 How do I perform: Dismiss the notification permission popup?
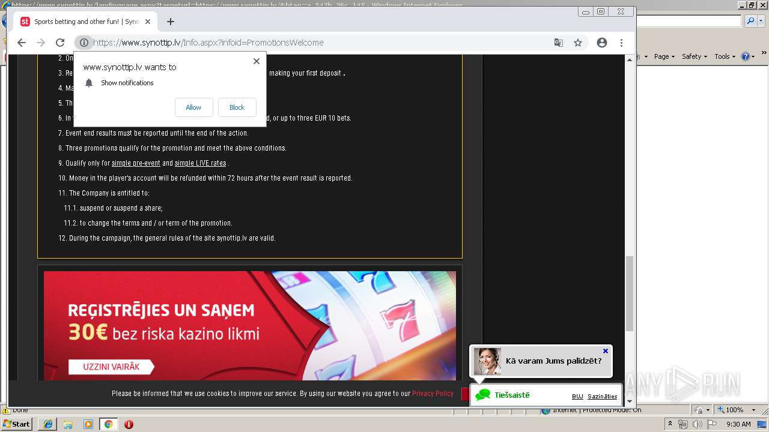[x=257, y=61]
